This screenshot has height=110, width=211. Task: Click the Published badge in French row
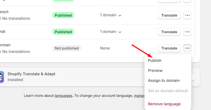[63, 15]
